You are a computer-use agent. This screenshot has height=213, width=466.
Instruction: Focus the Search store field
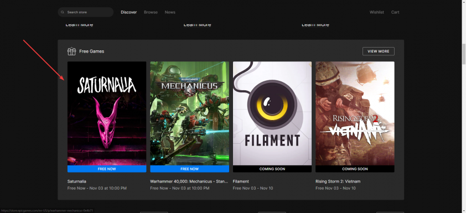click(x=86, y=12)
